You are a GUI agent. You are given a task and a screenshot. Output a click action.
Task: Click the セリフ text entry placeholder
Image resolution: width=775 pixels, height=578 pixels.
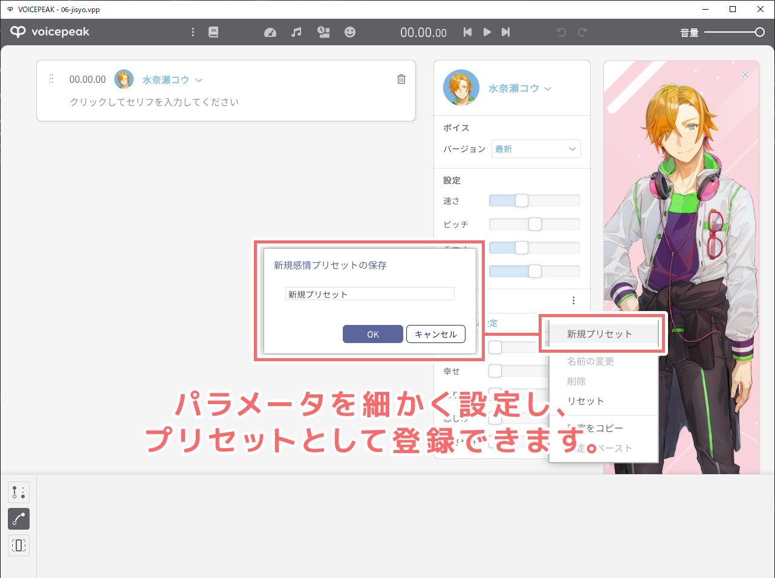[x=154, y=102]
